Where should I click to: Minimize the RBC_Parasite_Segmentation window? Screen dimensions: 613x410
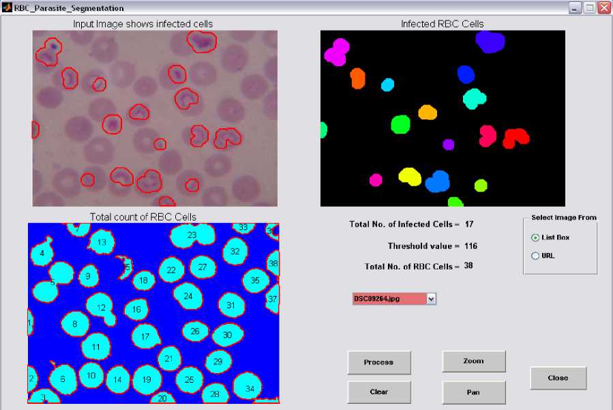click(x=575, y=8)
